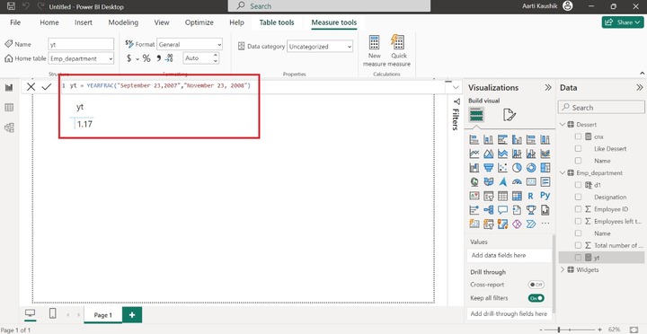This screenshot has width=647, height=334.
Task: Open the Report view from left sidebar
Action: (x=9, y=87)
